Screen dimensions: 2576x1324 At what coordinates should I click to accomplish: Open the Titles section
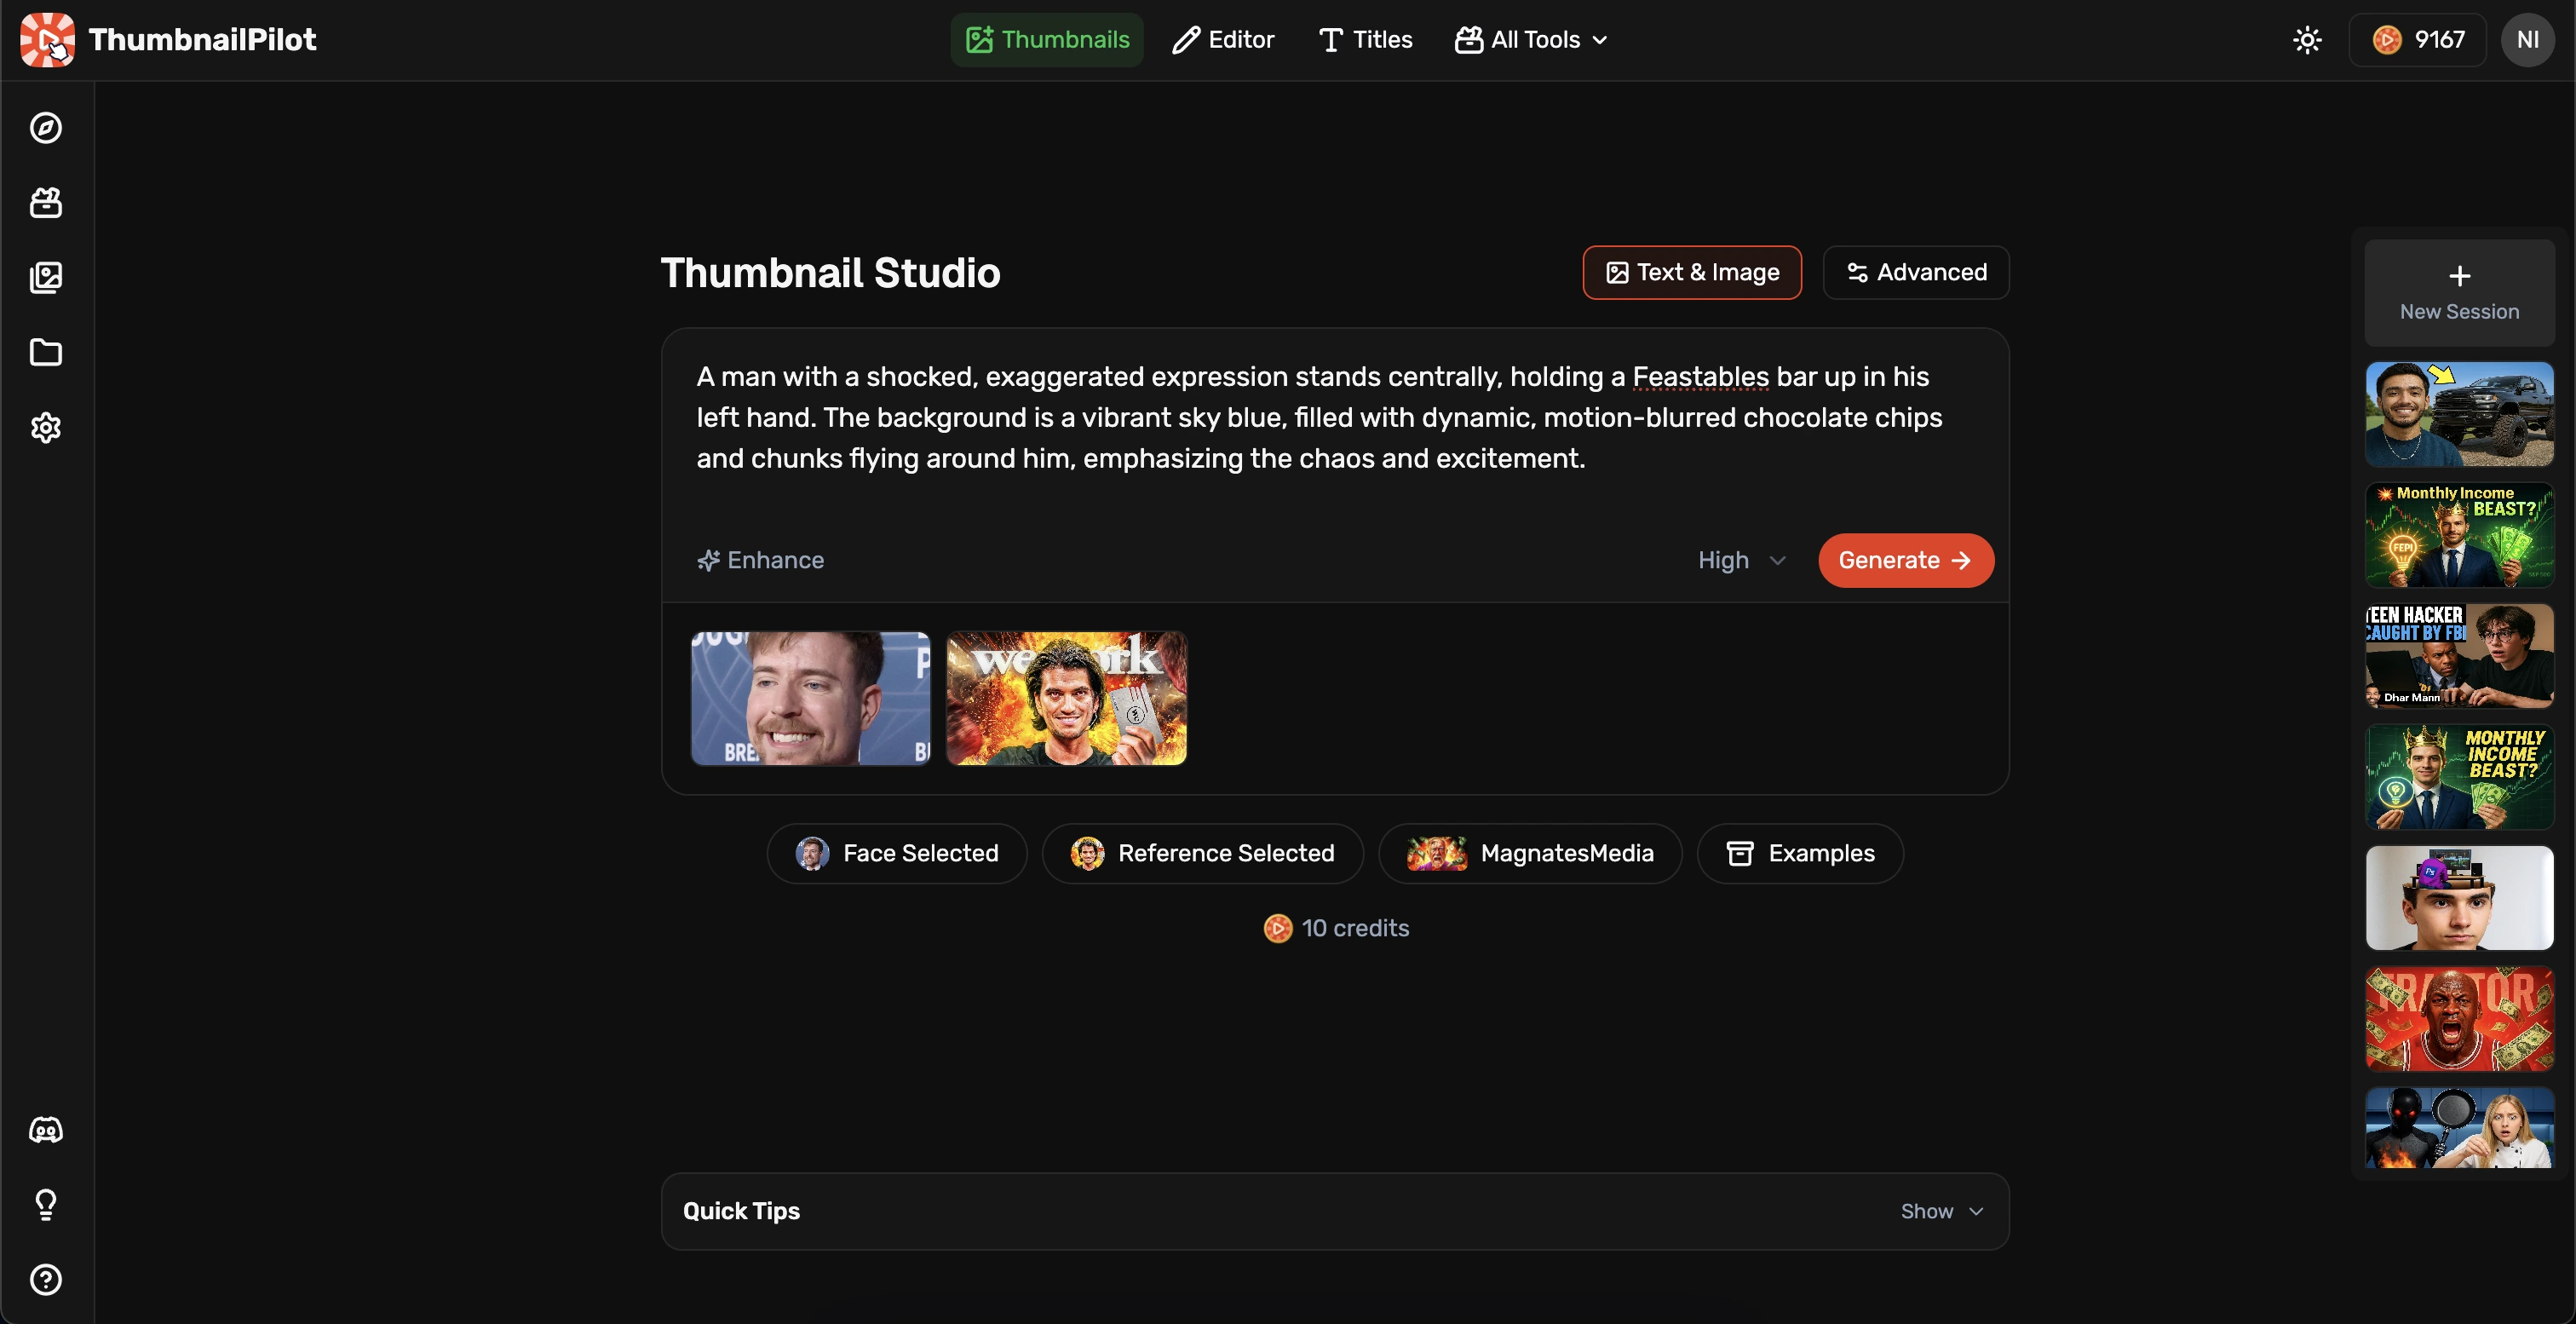point(1365,40)
